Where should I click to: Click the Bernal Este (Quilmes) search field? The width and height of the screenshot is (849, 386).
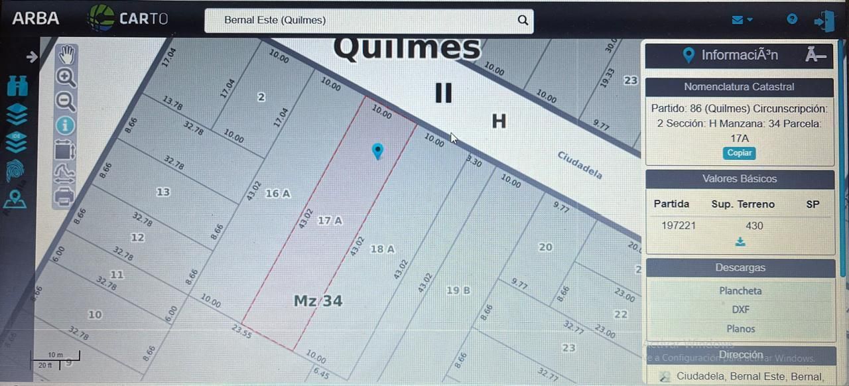(x=369, y=21)
